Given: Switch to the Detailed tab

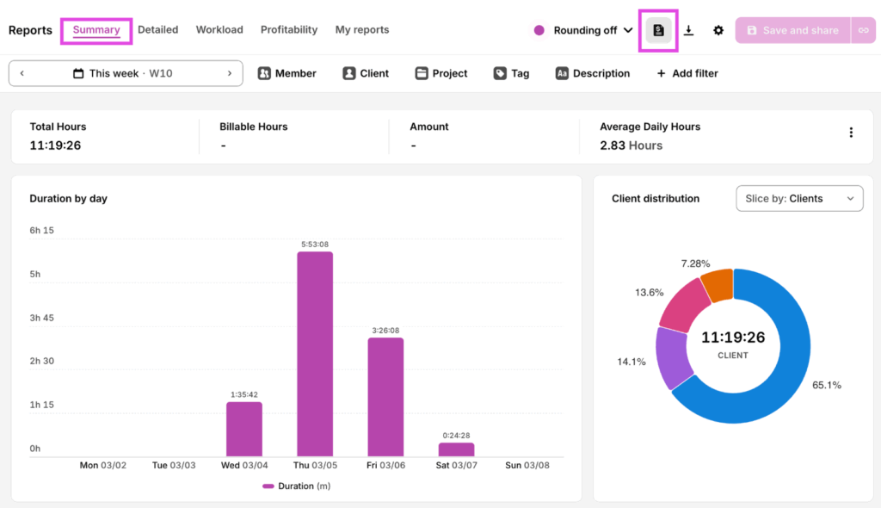Looking at the screenshot, I should [x=157, y=29].
